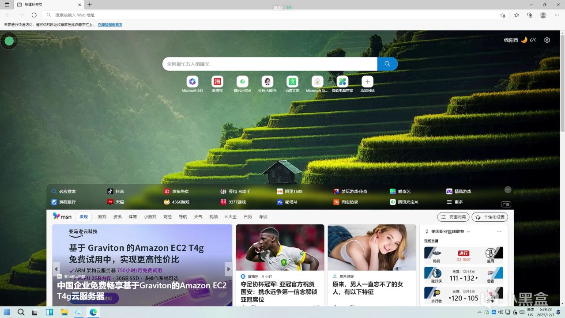
Task: Select the 财经 feed tab
Action: point(167,217)
